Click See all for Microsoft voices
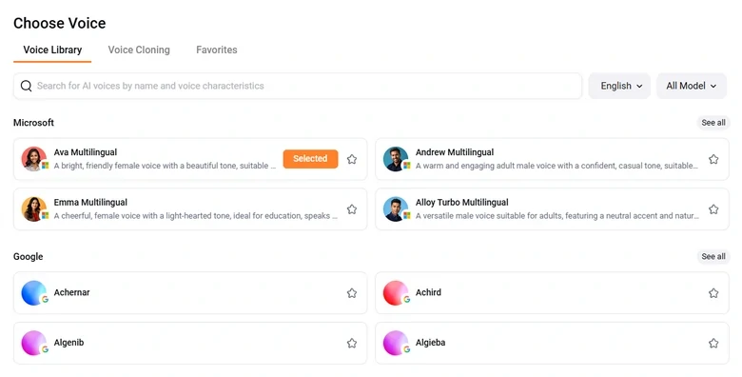 point(713,123)
